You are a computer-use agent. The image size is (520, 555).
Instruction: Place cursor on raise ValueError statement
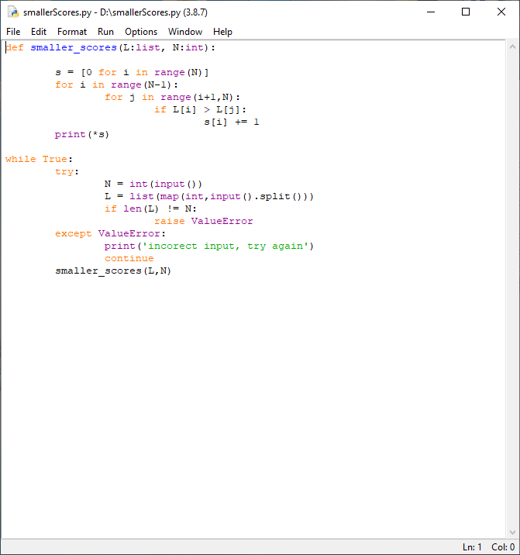pos(203,222)
